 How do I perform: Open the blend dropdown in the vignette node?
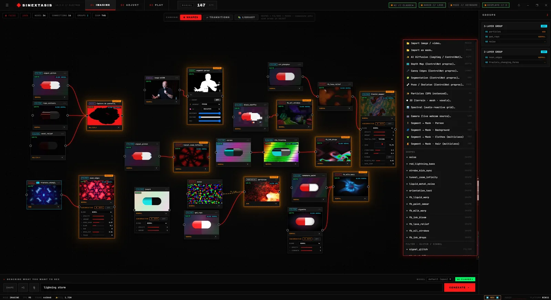coord(310,243)
